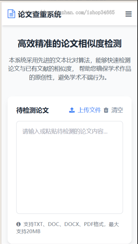138x244 pixels.
Task: Click the blank header area beside the title
Action: 93,14
